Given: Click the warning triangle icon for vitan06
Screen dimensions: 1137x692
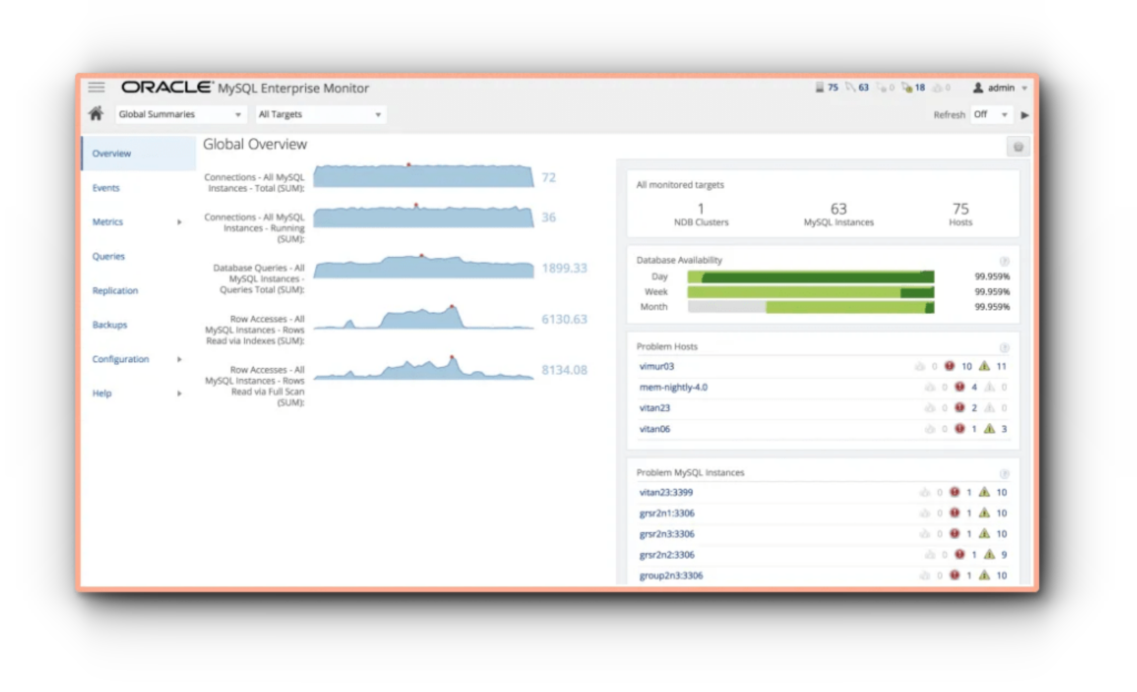Looking at the screenshot, I should 989,428.
